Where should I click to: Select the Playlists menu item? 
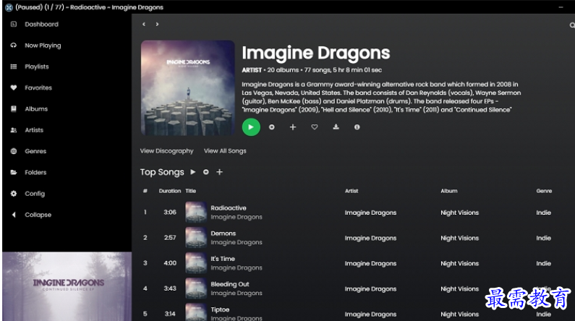click(x=37, y=67)
